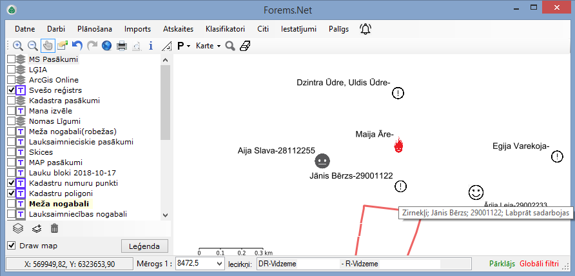Click the add layer icon
Viewport: 575px width, 276px height.
36,228
